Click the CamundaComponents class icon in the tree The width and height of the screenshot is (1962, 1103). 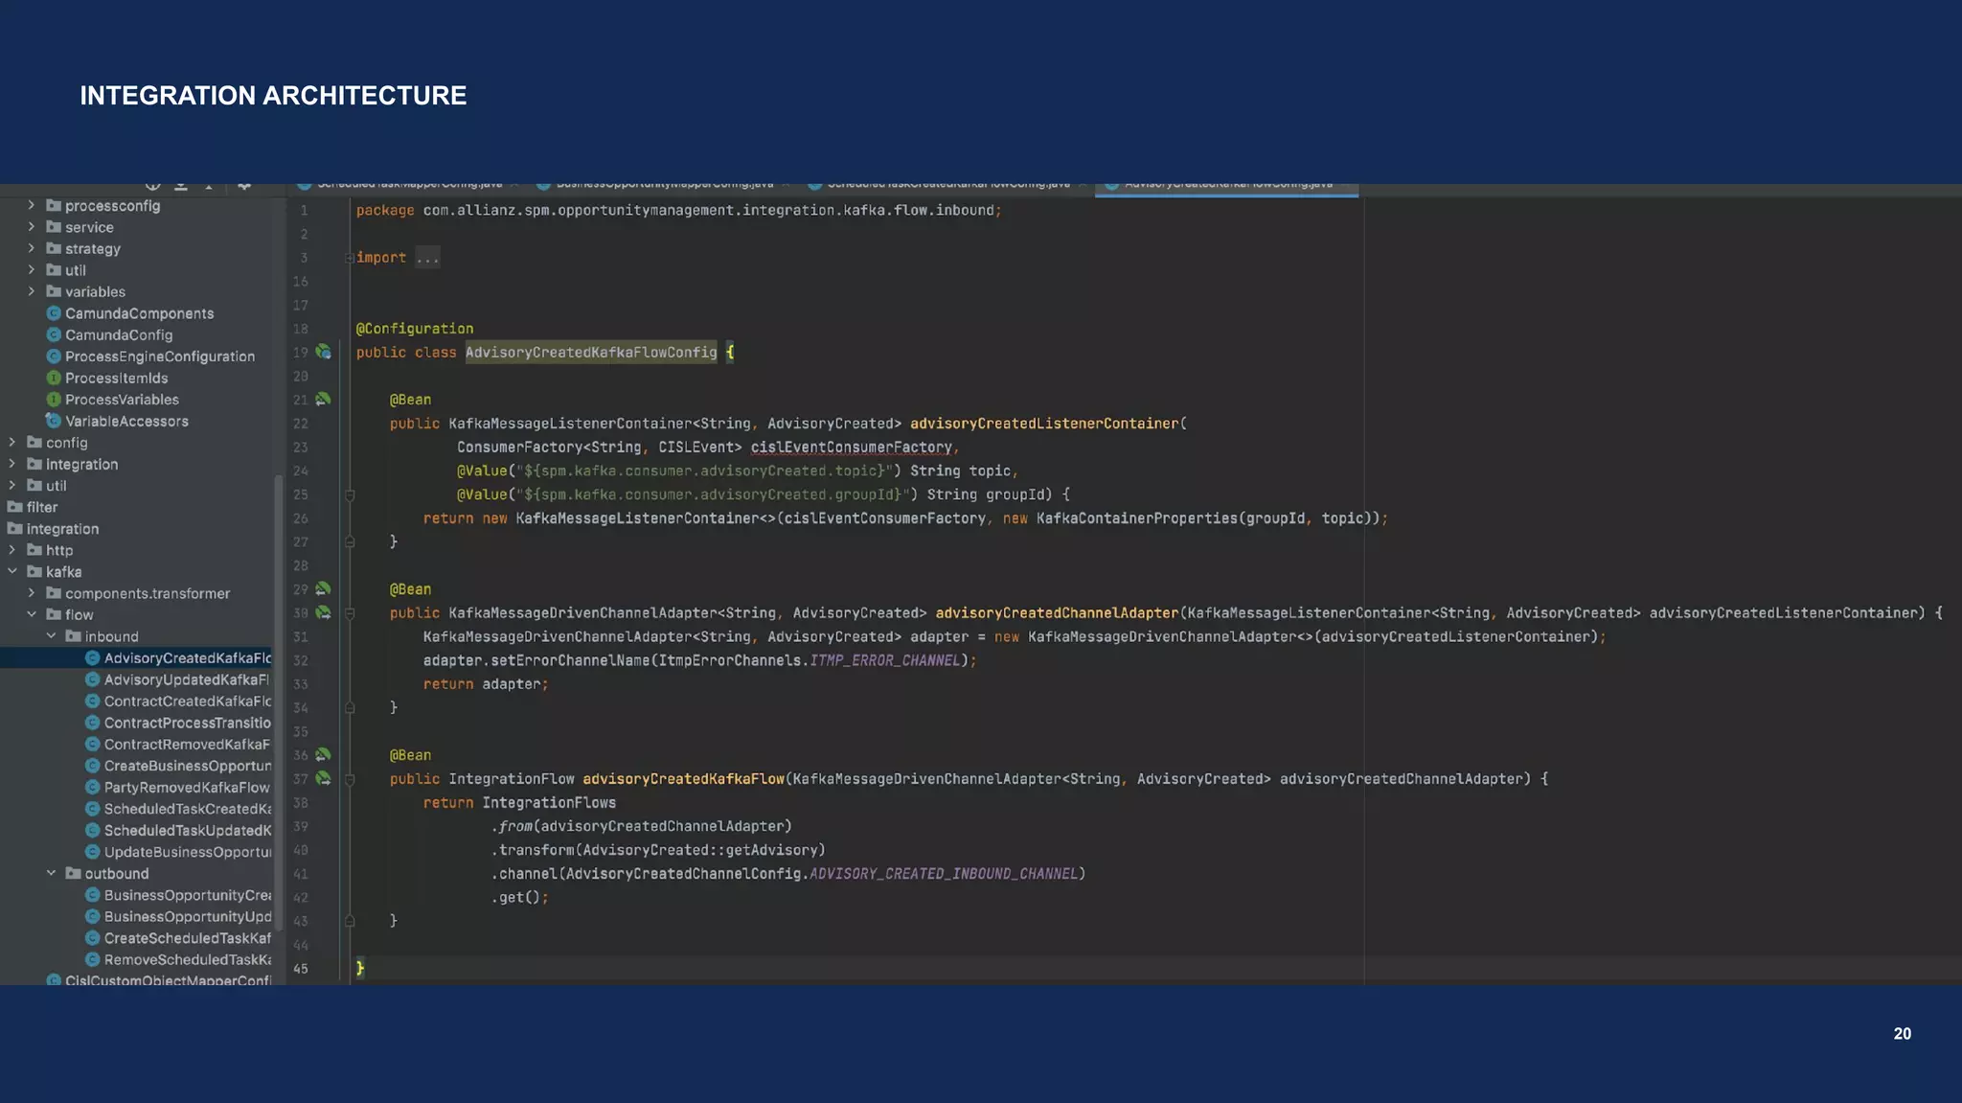point(54,313)
